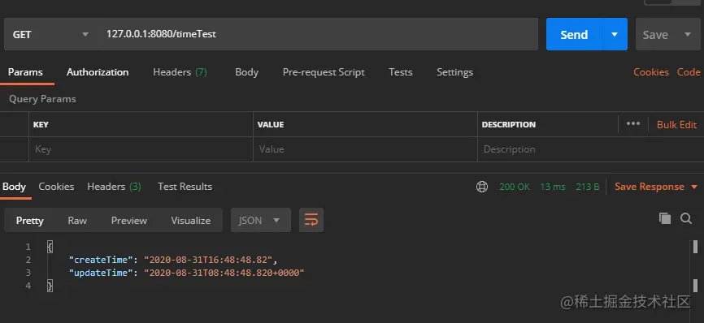Image resolution: width=704 pixels, height=323 pixels.
Task: Copy the response body to the clipboard
Action: (x=664, y=218)
